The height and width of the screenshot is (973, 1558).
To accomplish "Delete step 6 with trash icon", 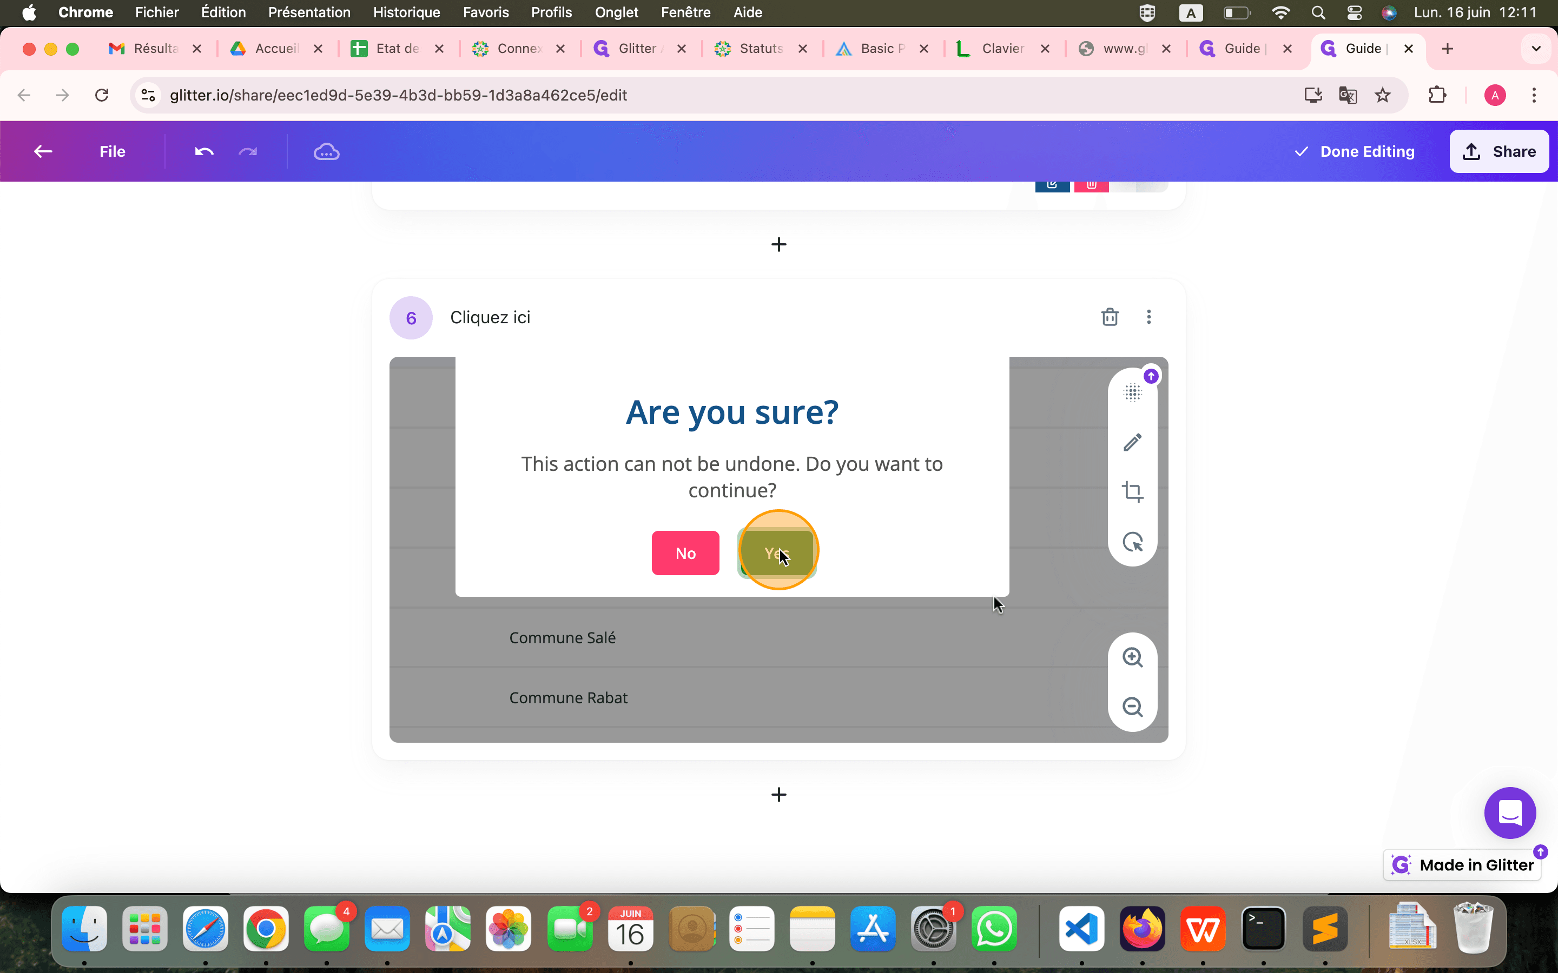I will [x=1110, y=317].
